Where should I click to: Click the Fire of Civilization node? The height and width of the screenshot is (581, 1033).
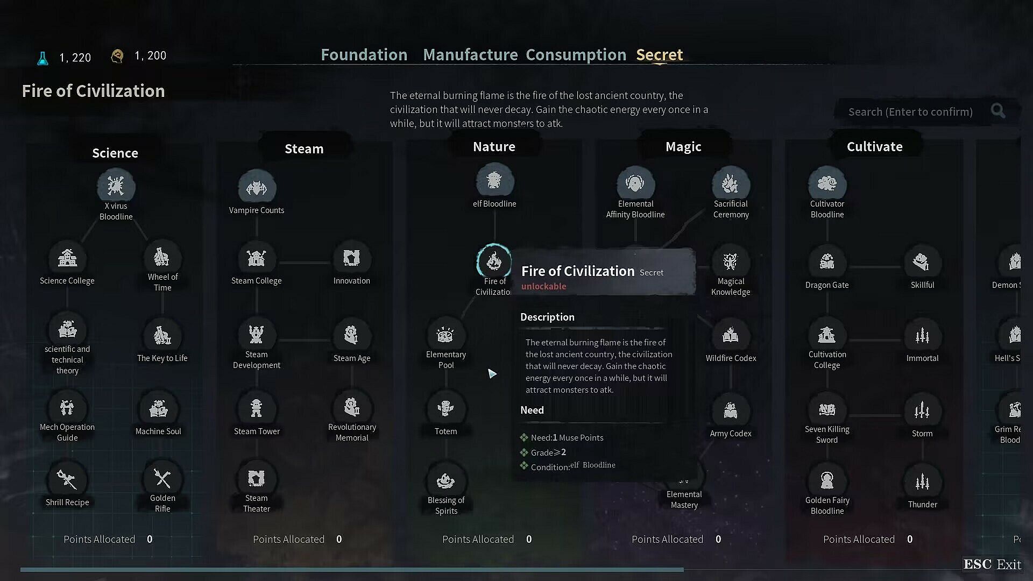pos(494,261)
